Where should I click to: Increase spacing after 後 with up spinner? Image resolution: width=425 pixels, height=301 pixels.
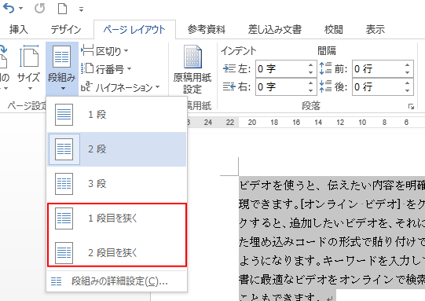tap(407, 83)
